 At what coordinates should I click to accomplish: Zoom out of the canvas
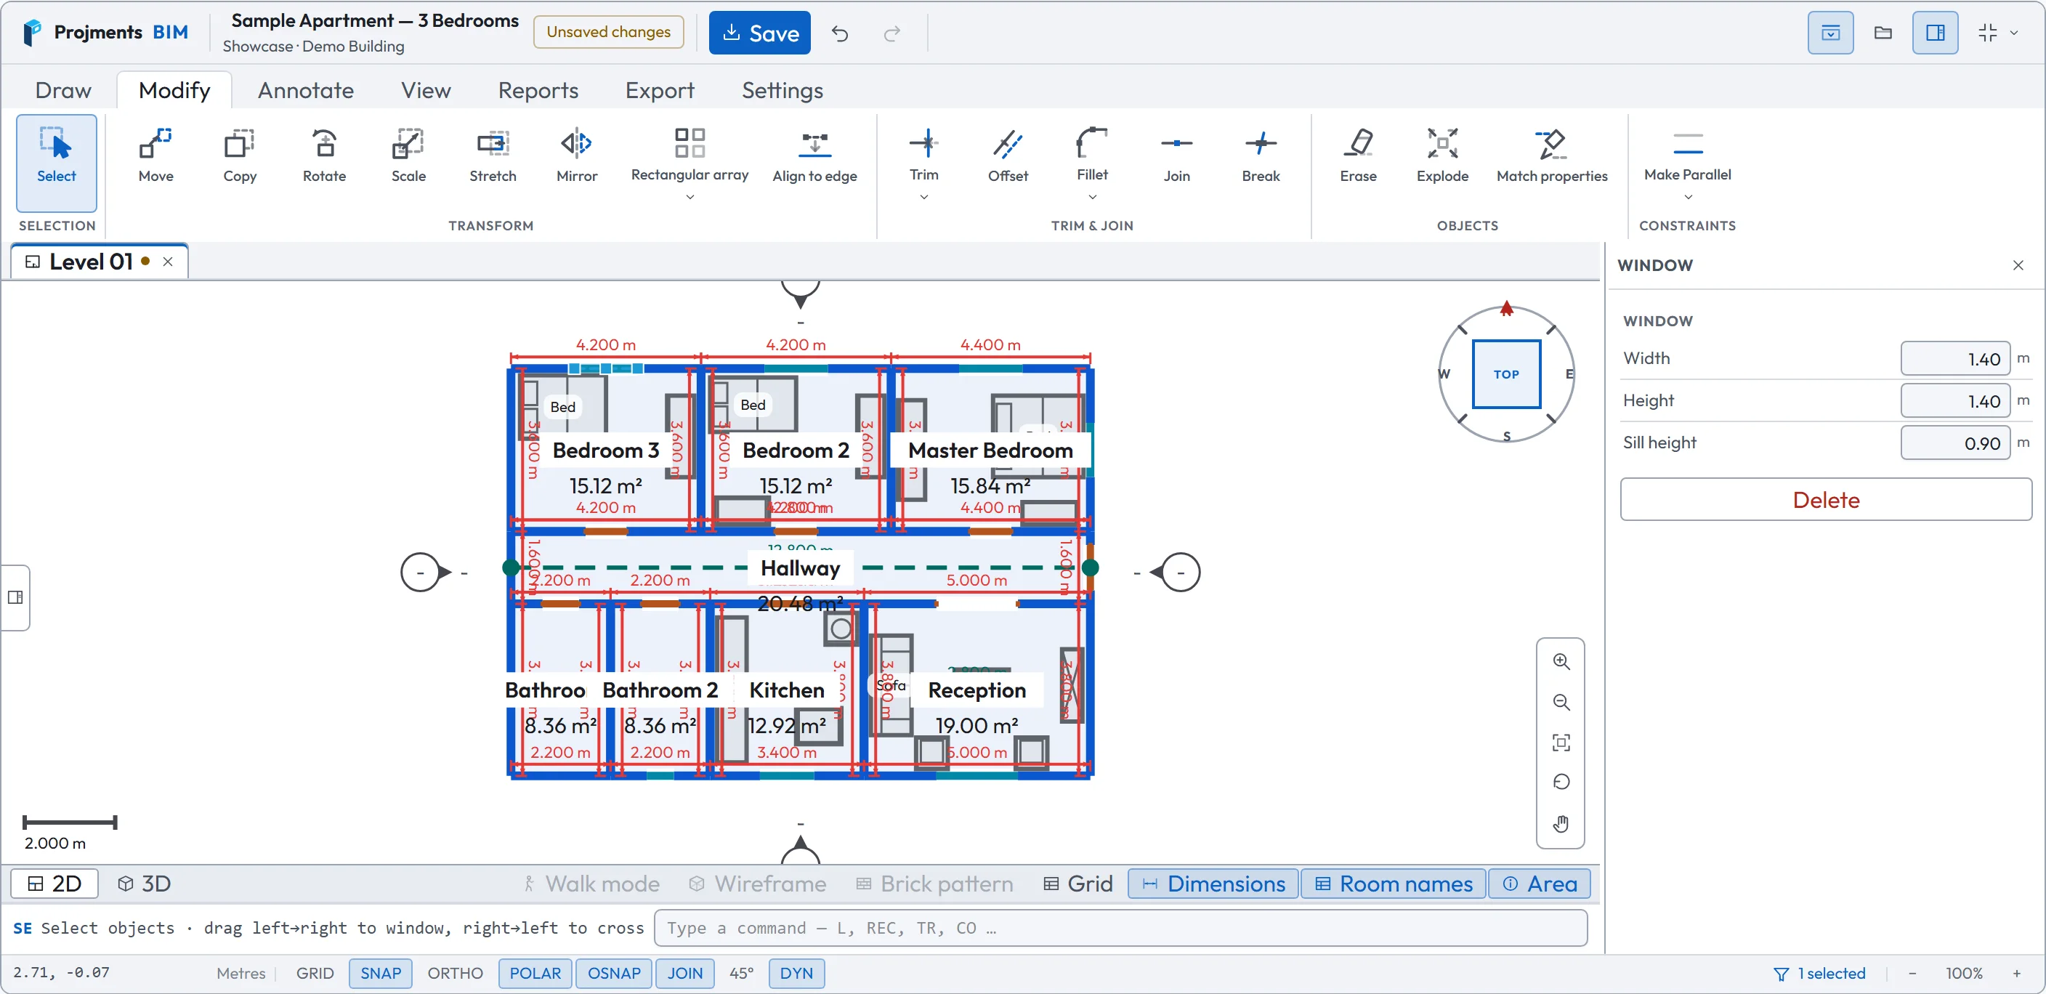pyautogui.click(x=1561, y=702)
